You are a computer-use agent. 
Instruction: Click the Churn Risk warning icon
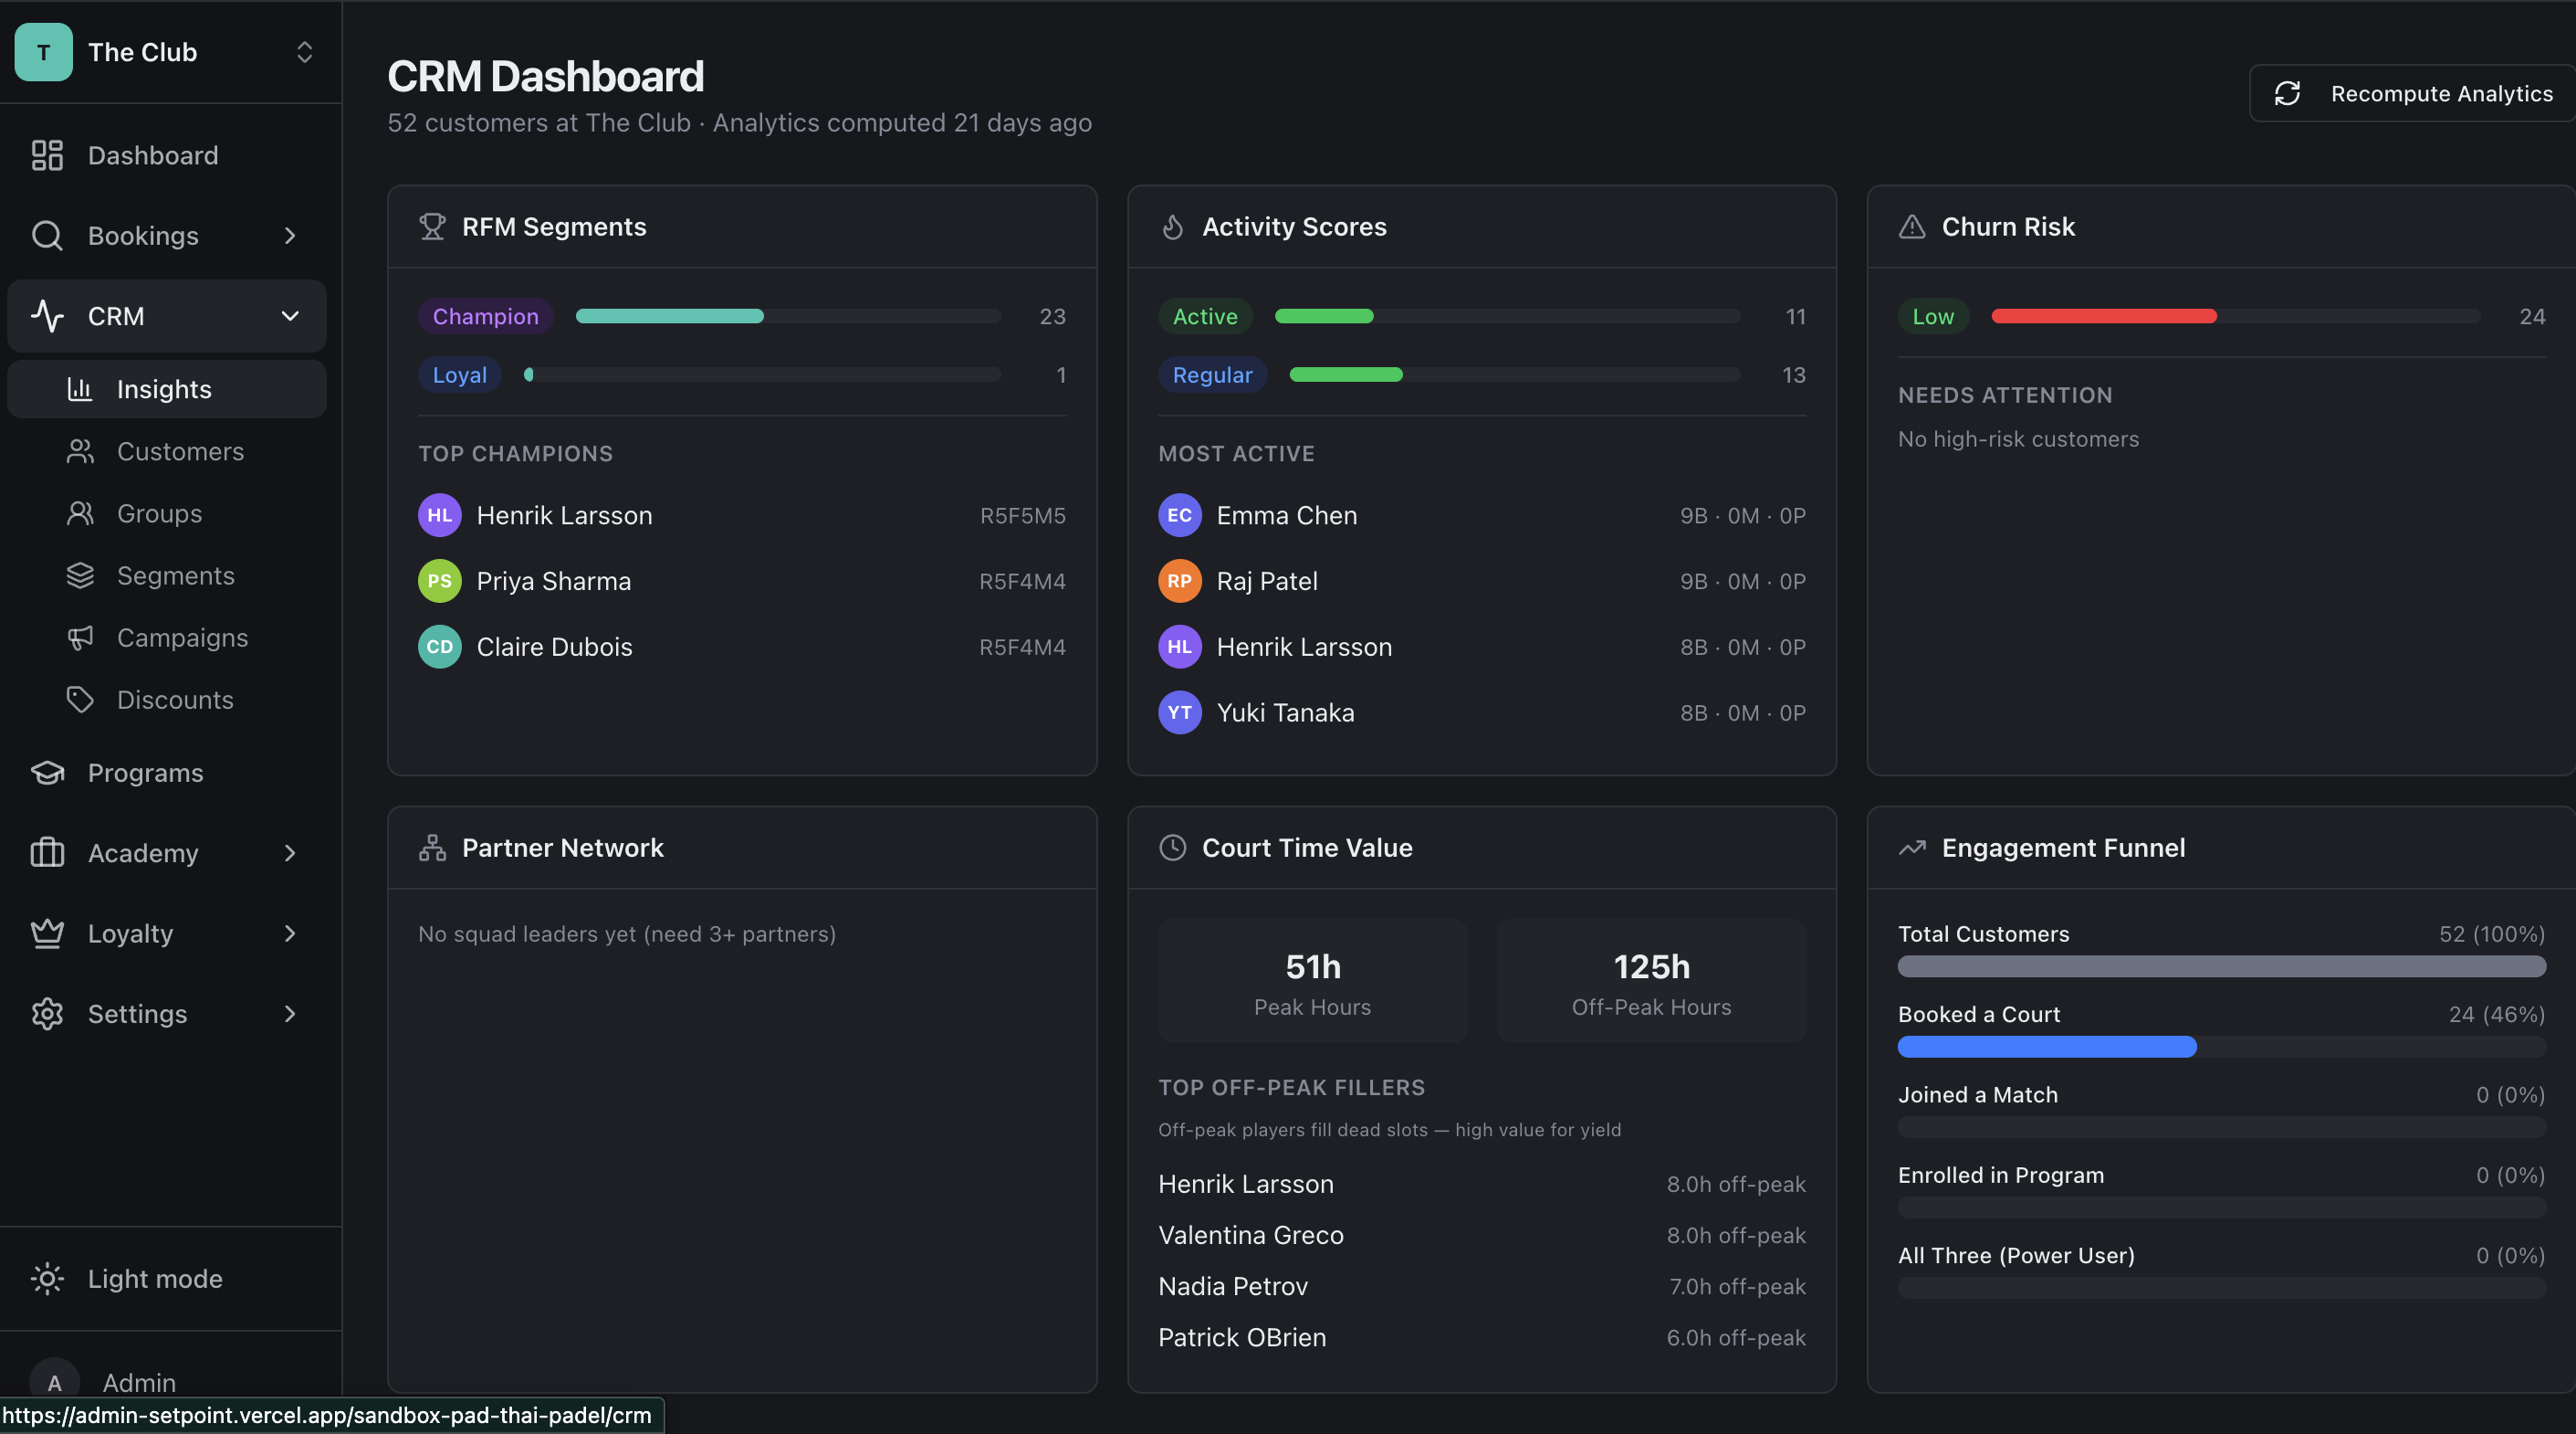[x=1912, y=227]
